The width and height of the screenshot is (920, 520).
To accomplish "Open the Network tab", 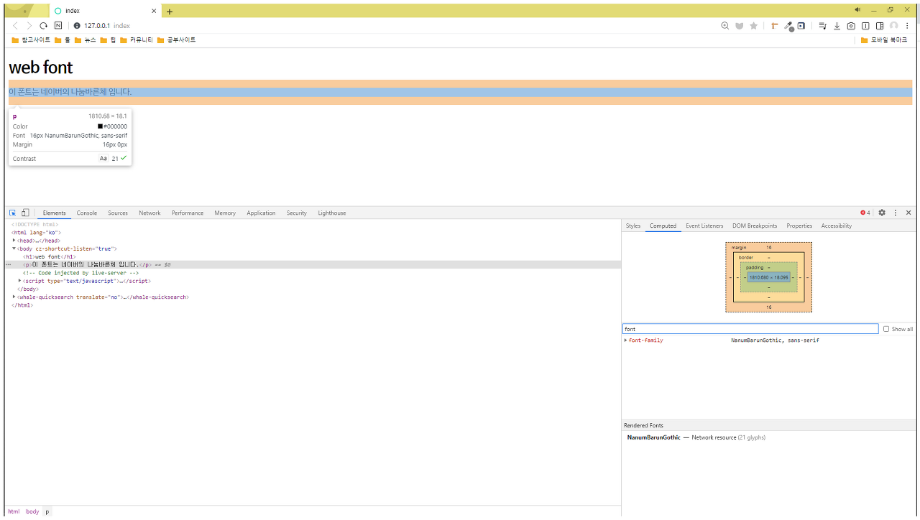I will click(x=149, y=213).
